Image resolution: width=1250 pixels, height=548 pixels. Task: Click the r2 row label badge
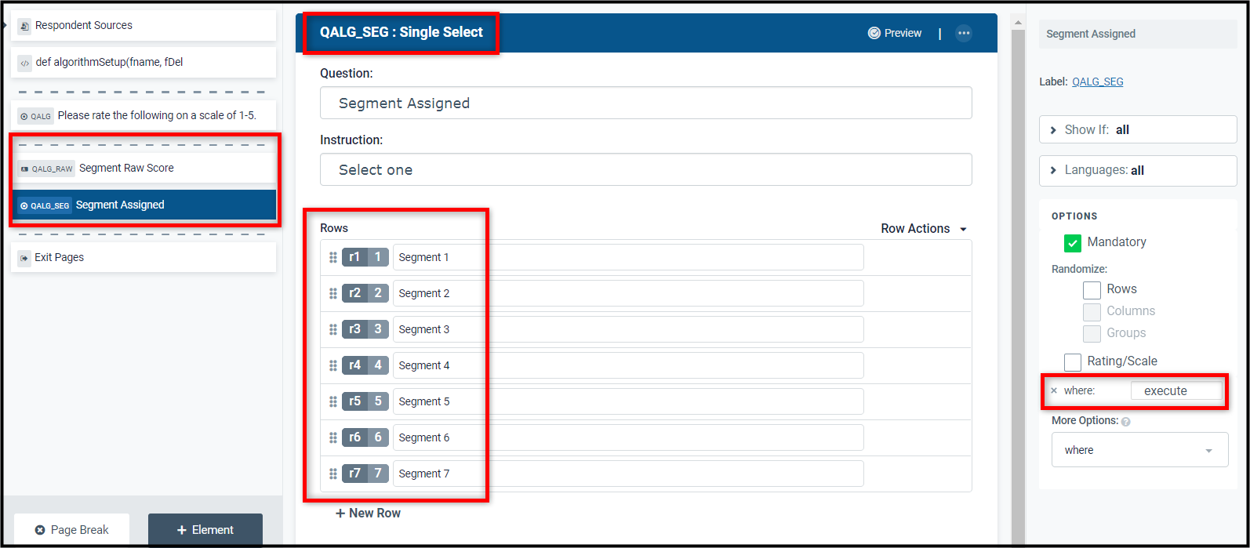click(x=355, y=293)
